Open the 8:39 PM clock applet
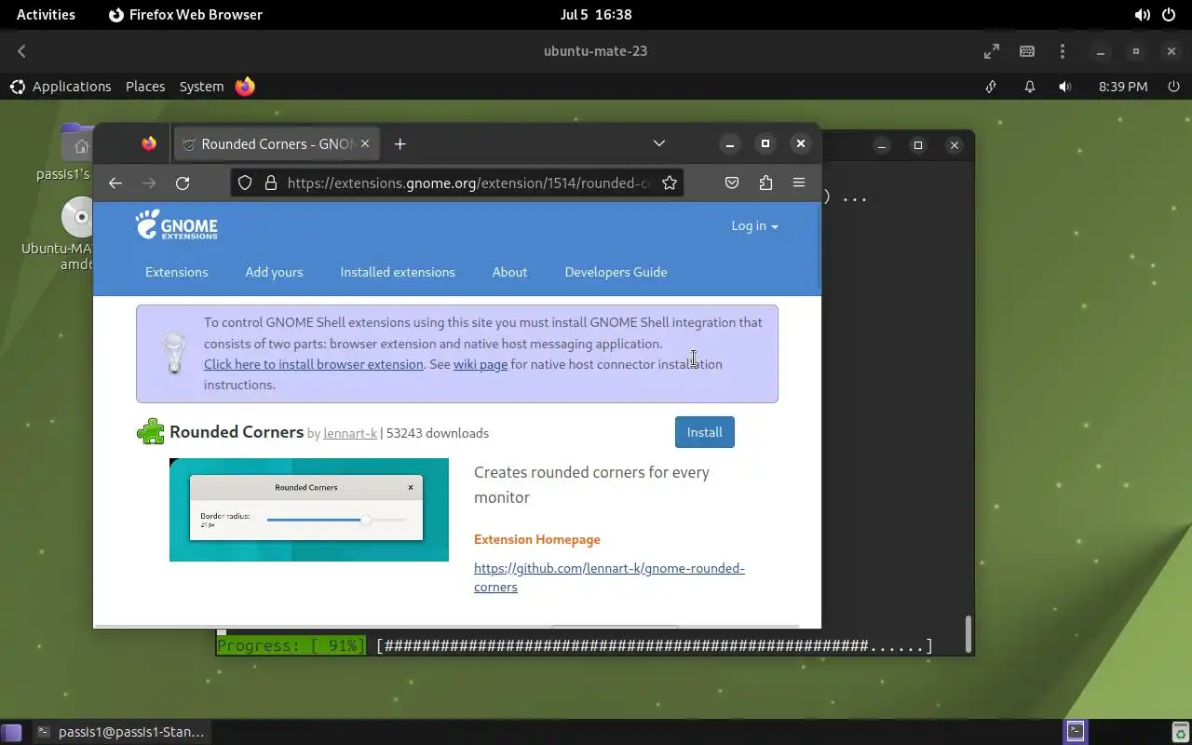This screenshot has width=1192, height=745. pos(1123,87)
